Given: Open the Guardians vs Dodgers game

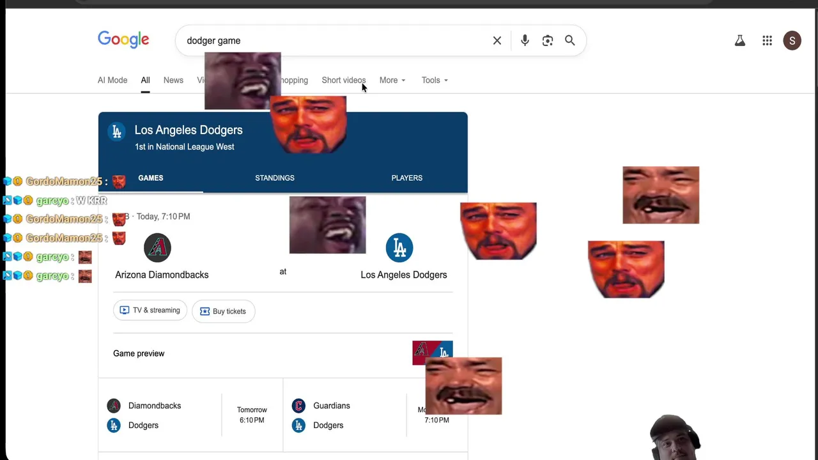Looking at the screenshot, I should click(x=376, y=415).
